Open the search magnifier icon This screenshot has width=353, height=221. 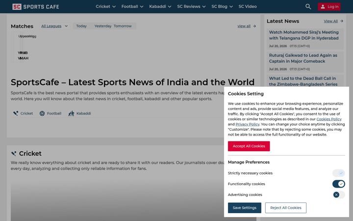point(308,6)
